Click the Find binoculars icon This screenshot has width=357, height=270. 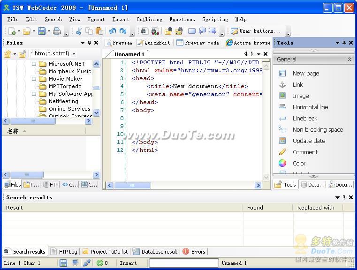tap(144, 31)
